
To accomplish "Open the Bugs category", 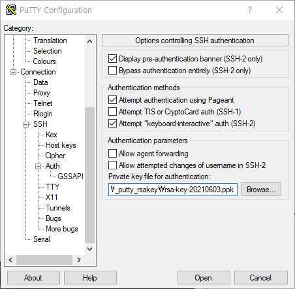I will pos(54,218).
